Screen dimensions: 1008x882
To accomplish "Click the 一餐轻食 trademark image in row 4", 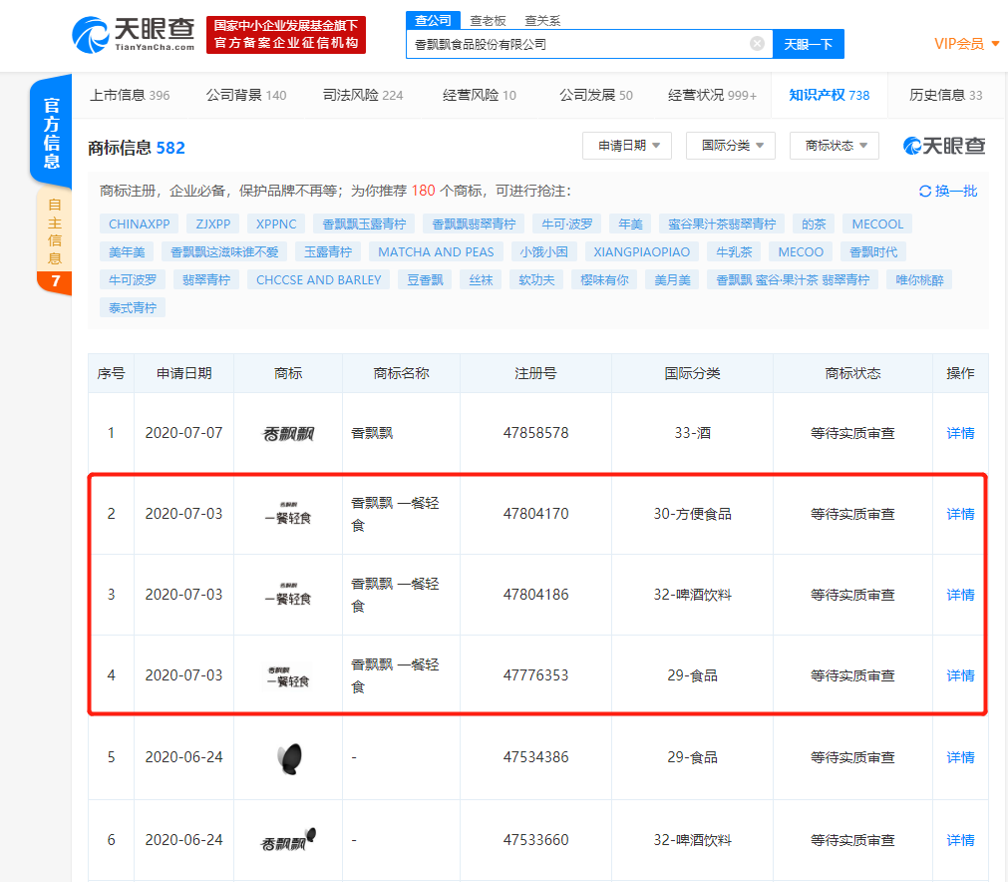I will 287,676.
